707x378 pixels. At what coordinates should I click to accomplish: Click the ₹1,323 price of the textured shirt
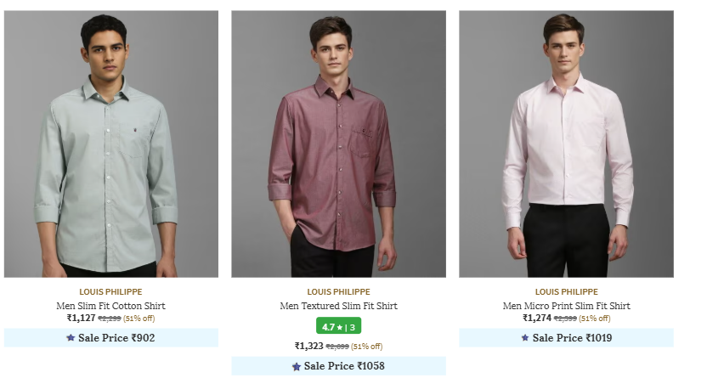click(x=309, y=347)
